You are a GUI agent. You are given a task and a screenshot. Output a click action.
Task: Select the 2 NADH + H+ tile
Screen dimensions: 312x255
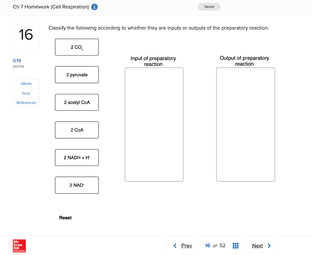77,157
